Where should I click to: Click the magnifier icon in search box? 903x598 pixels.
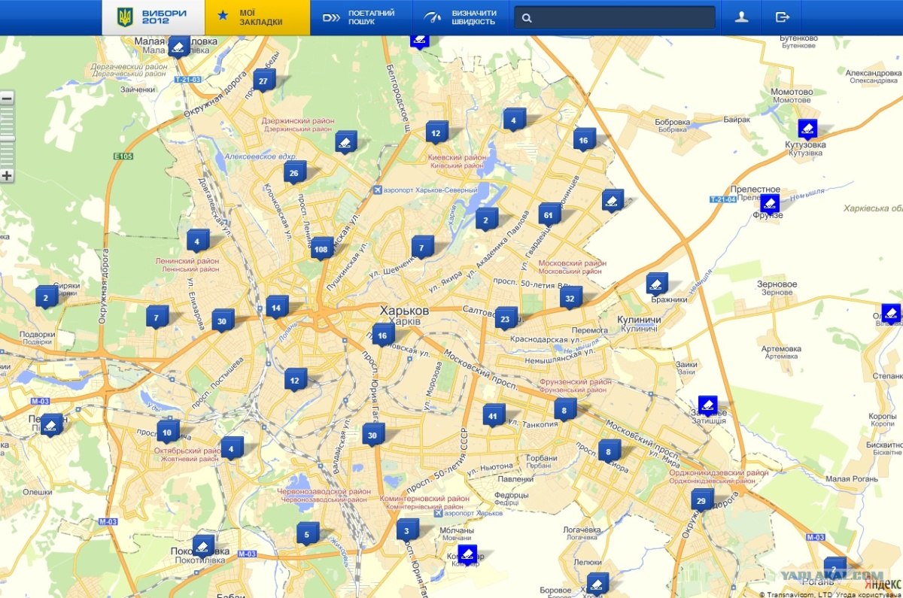[528, 18]
